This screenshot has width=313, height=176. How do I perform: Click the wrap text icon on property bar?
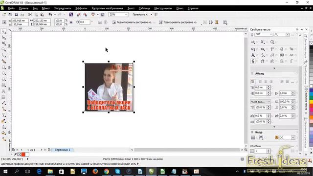[x=225, y=22]
